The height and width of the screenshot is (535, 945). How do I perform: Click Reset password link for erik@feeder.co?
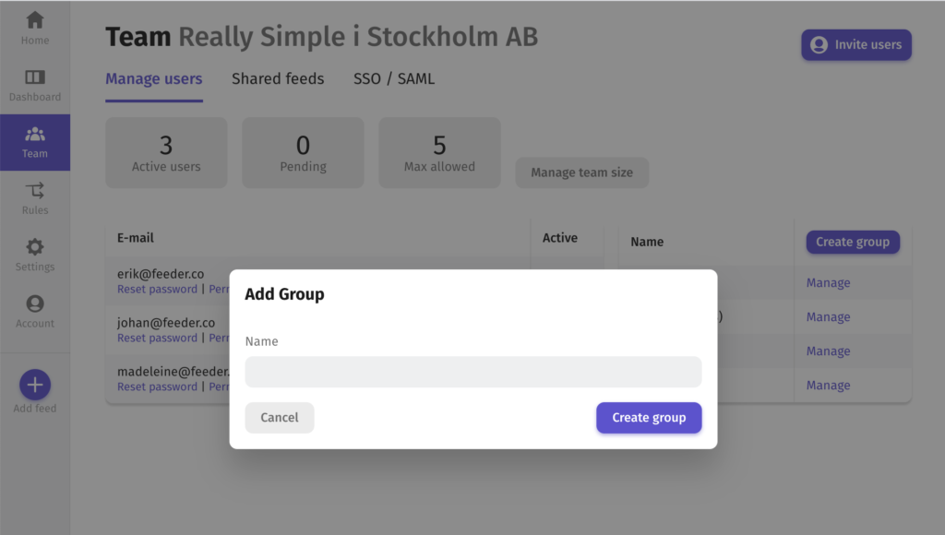tap(157, 290)
